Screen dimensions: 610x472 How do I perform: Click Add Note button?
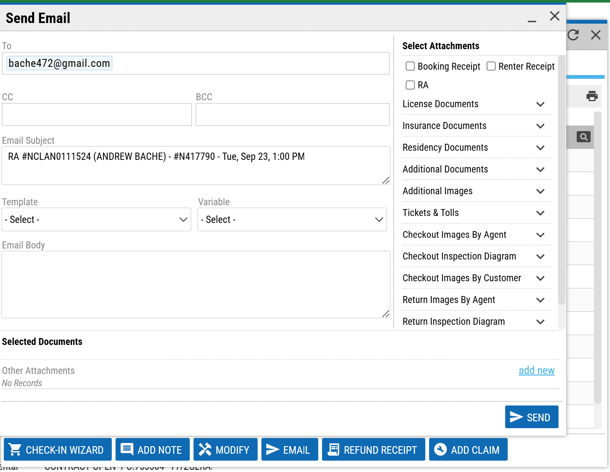click(152, 450)
